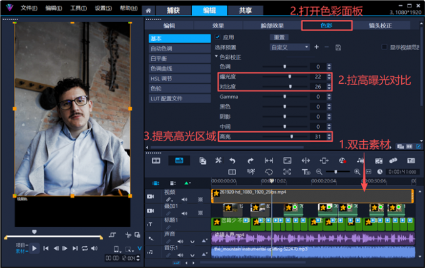Toggle repeat loop playback
This screenshot has height=268, width=425.
tap(84, 248)
